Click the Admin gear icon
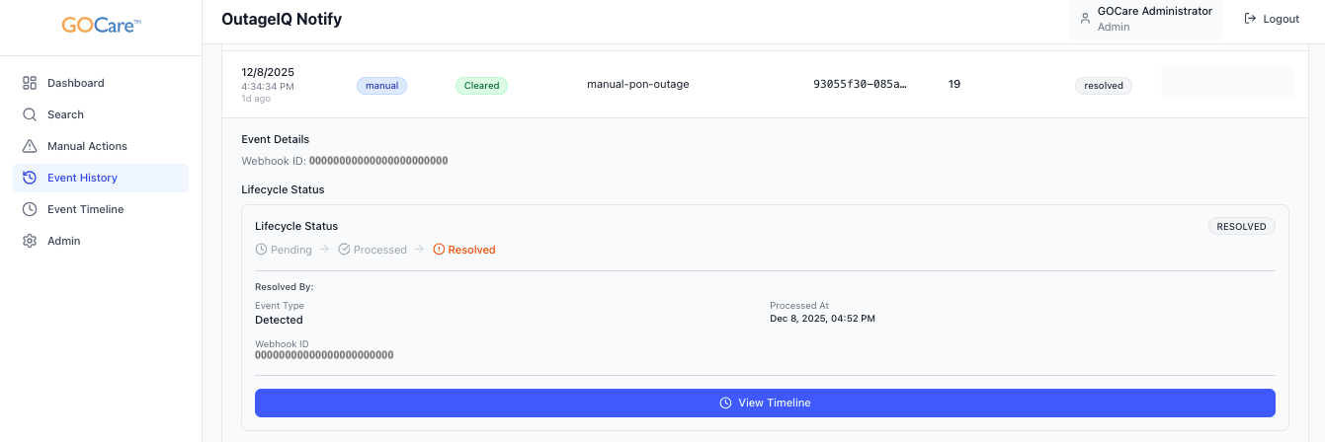Screen dimensions: 1325x442 point(30,241)
